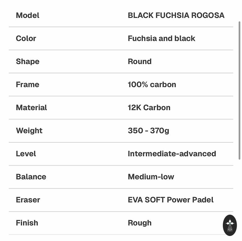Select the "Shape" row label

click(28, 62)
